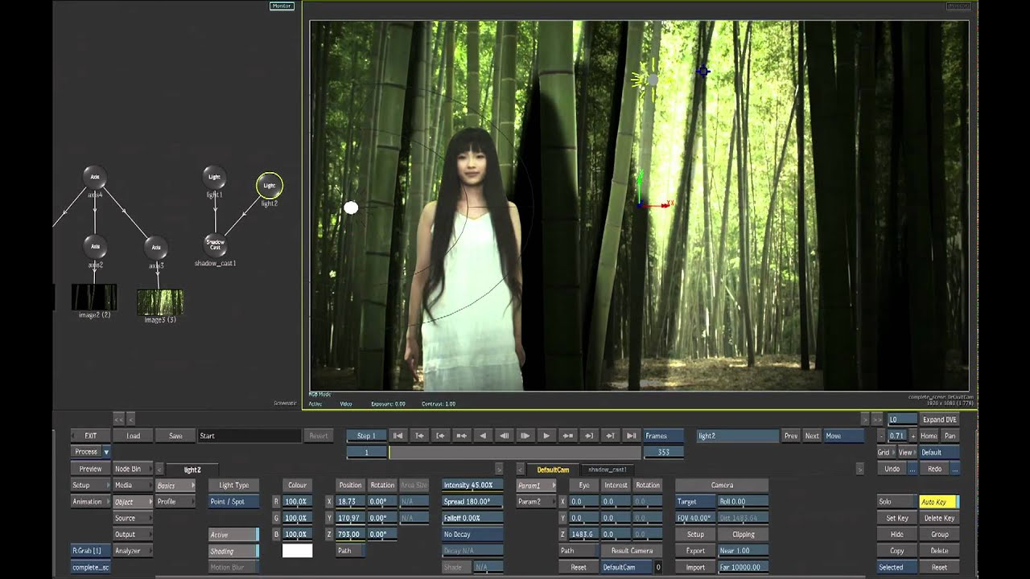Click the left arrow beside the light2 tab
The height and width of the screenshot is (579, 1030).
(159, 470)
